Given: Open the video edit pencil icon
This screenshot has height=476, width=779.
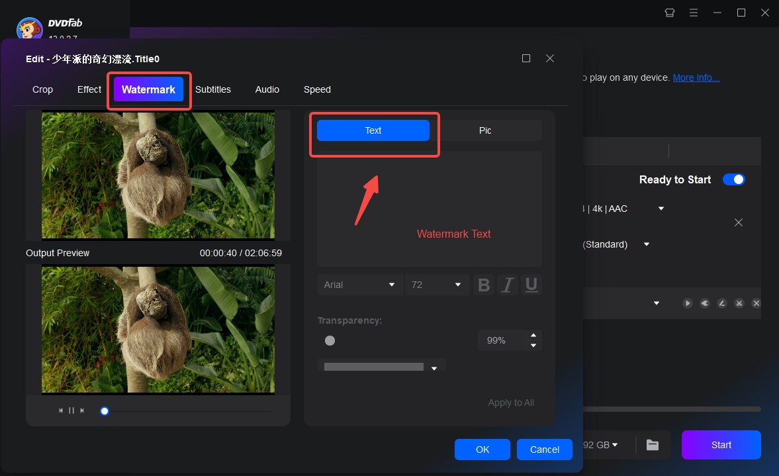Looking at the screenshot, I should pos(722,303).
